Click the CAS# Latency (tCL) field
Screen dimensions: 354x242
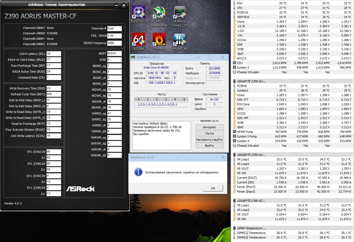[54, 54]
